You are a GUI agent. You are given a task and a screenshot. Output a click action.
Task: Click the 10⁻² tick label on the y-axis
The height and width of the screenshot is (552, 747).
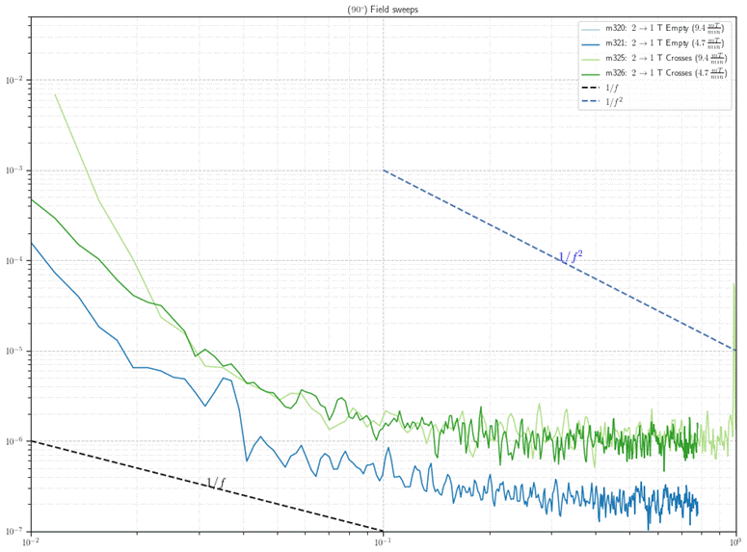point(16,81)
